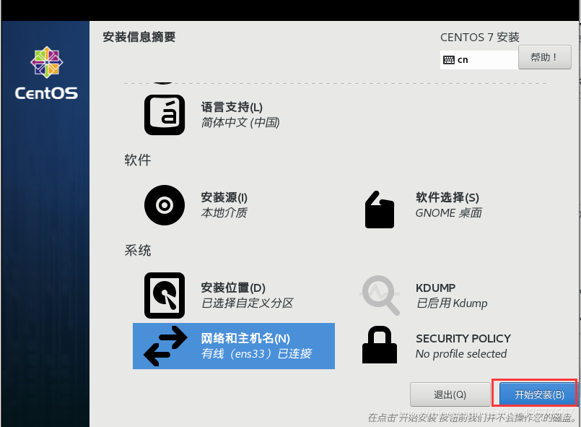Screen dimensions: 581x427
Task: Click the security policy padlock icon
Action: coord(380,345)
